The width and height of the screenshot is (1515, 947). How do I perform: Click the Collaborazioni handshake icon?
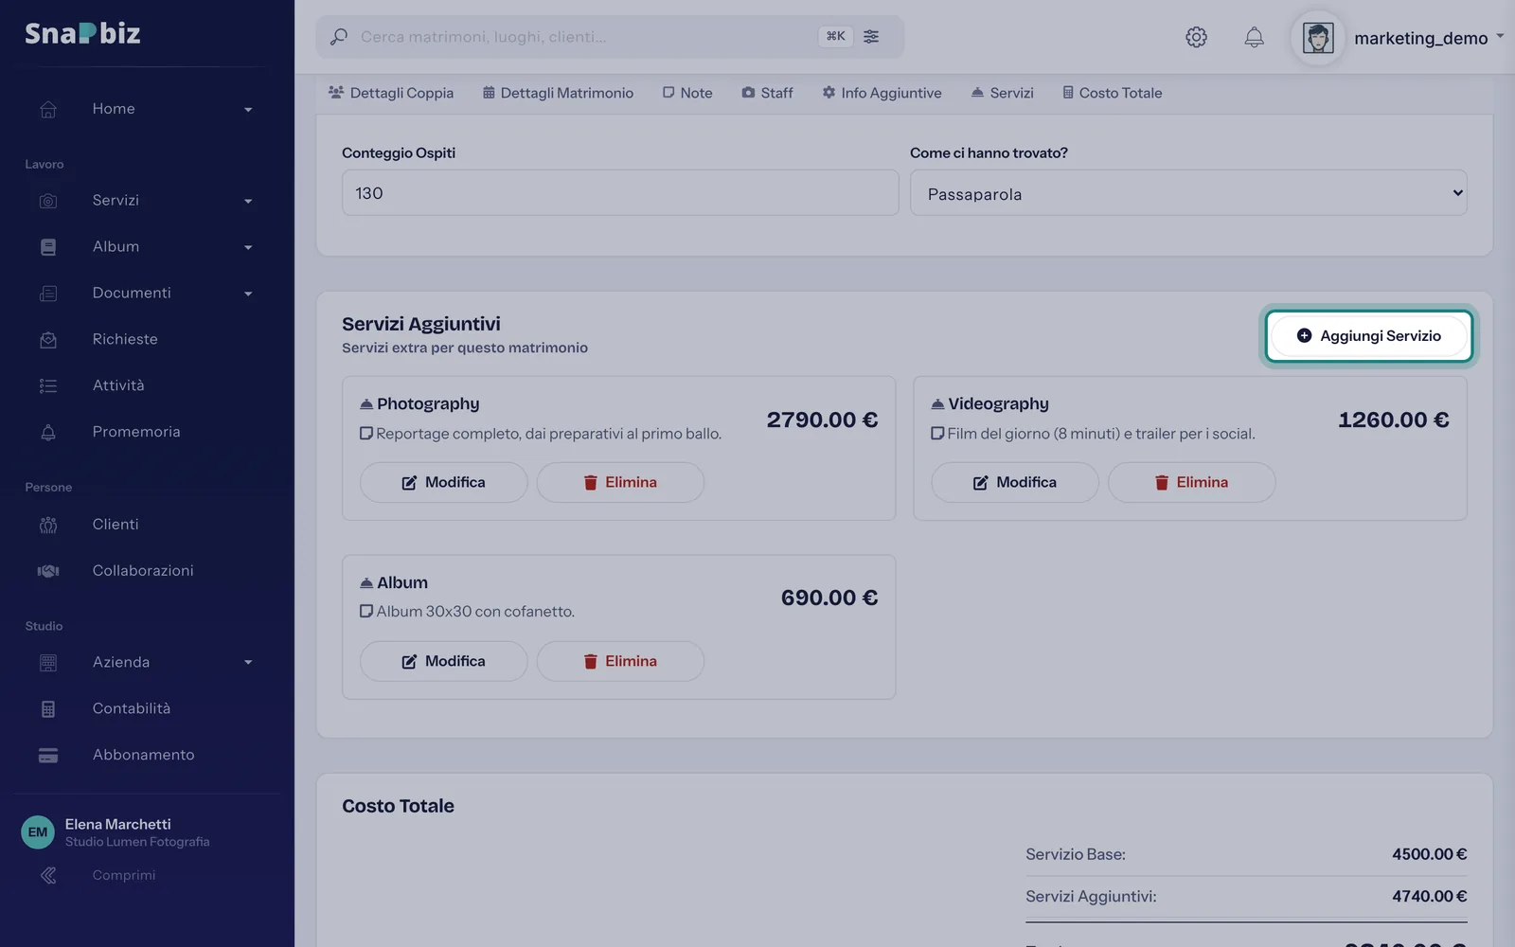[x=48, y=570]
